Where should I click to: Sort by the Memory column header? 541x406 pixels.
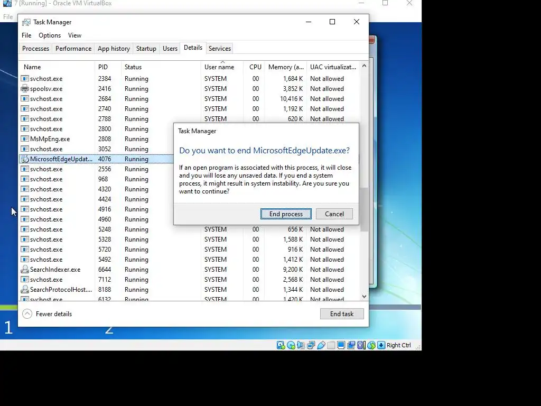[x=286, y=67]
